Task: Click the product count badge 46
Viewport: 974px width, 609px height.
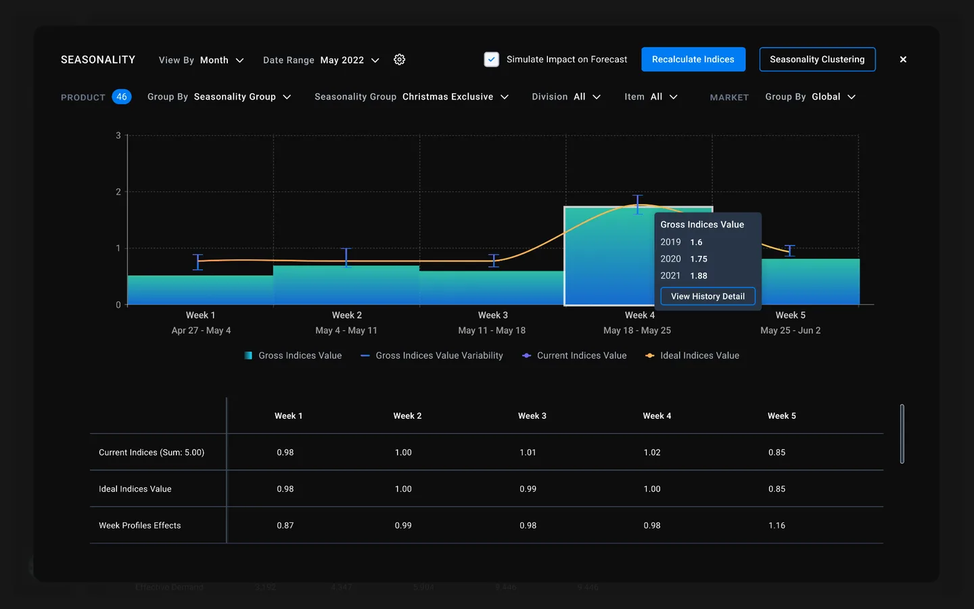Action: click(122, 97)
